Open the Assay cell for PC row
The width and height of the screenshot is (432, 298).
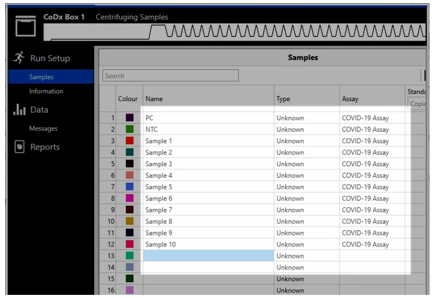click(372, 118)
